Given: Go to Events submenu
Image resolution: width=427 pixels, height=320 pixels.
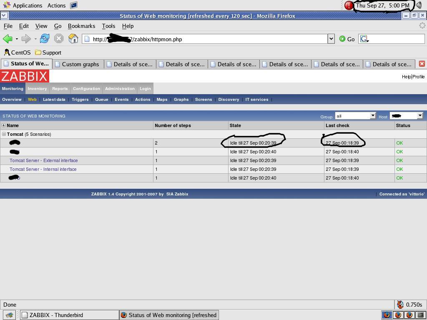Looking at the screenshot, I should click(121, 99).
